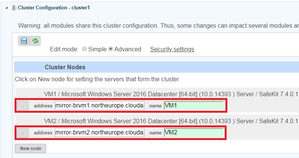This screenshot has height=158, width=299.
Task: Click the VM2 Windows Server 2016 description line
Action: [x=171, y=121]
